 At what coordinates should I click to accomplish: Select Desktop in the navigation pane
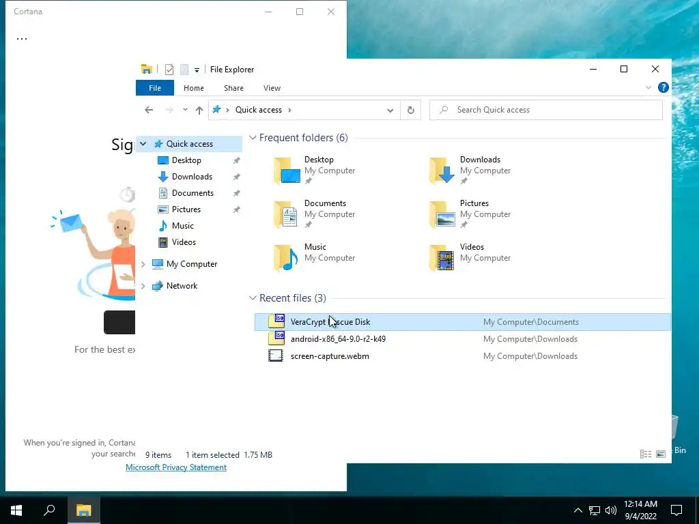(x=186, y=160)
